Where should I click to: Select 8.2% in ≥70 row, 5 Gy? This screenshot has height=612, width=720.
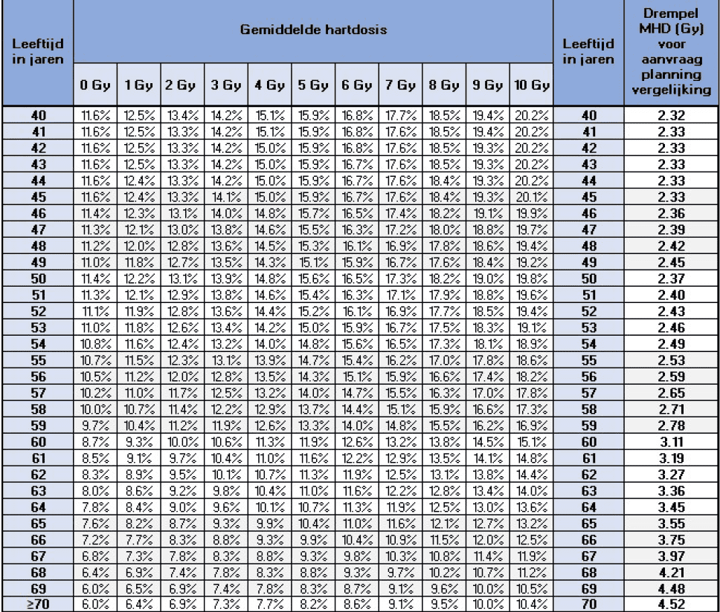(x=313, y=605)
